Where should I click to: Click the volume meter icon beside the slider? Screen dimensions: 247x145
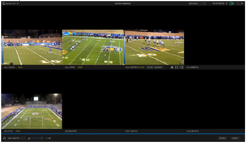pyautogui.click(x=29, y=138)
